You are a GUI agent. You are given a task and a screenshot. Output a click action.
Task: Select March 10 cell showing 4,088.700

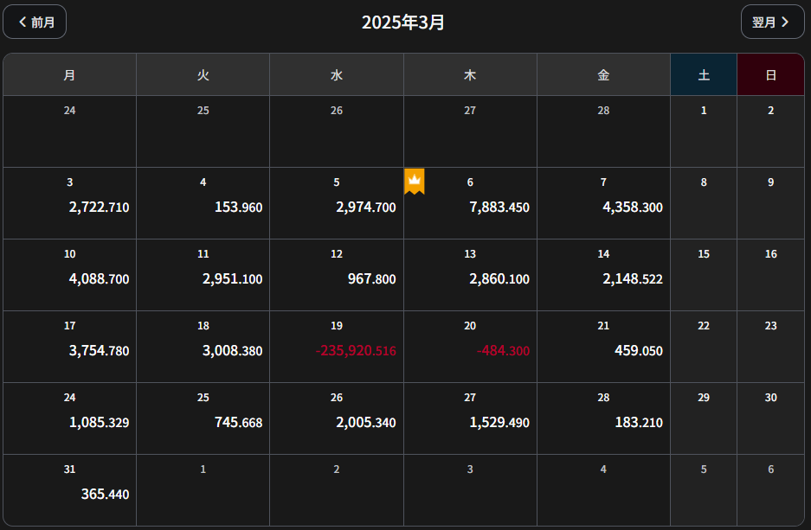click(70, 275)
